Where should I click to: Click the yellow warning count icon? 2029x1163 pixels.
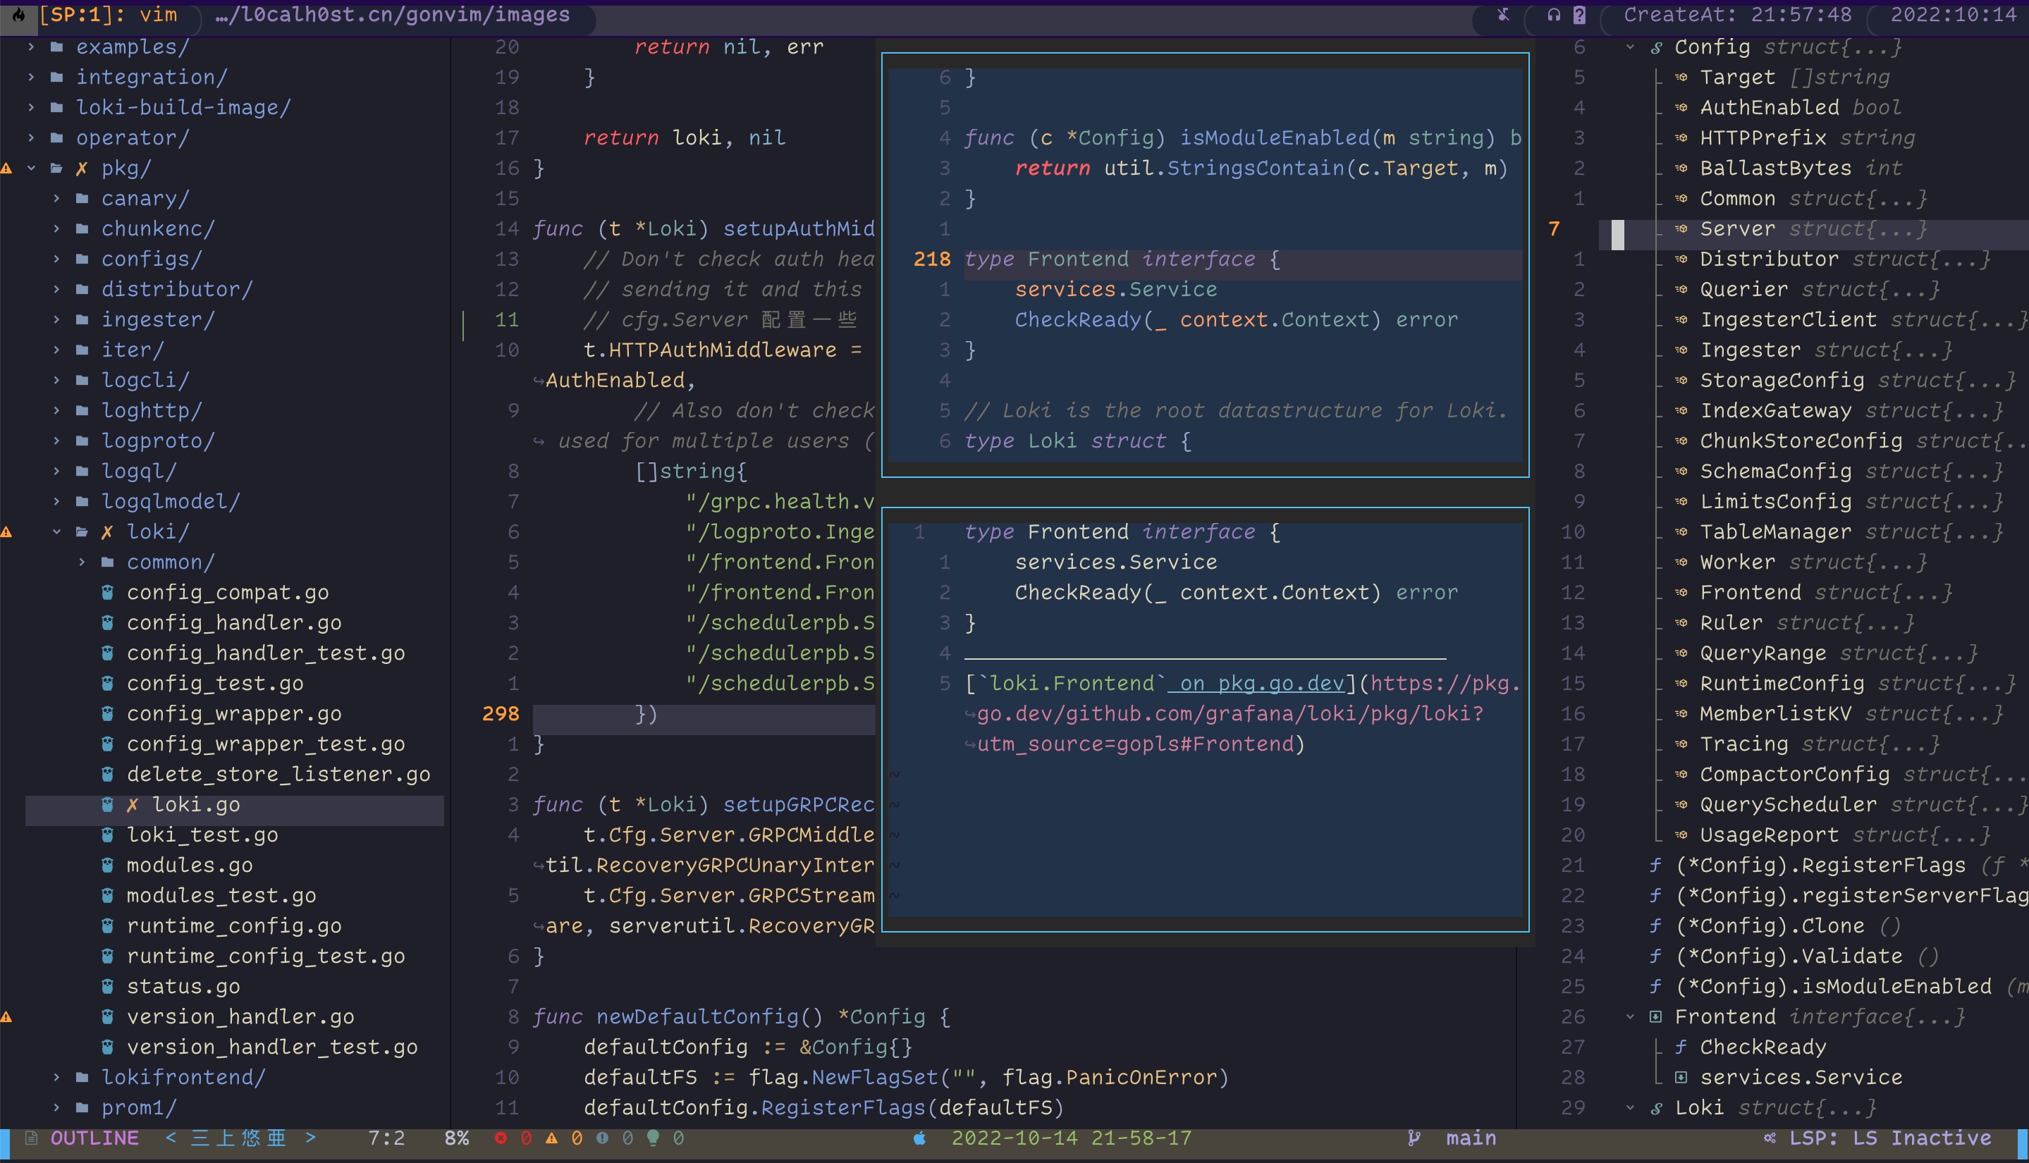[x=551, y=1138]
